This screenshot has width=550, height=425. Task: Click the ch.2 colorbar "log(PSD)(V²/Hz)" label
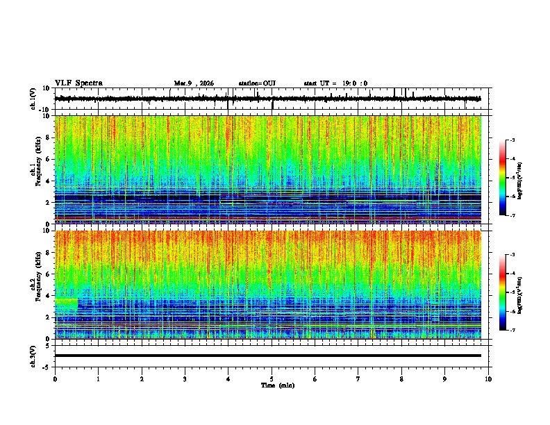pos(520,296)
